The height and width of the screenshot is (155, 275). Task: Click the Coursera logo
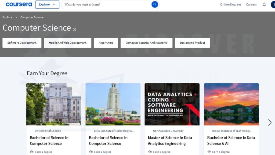coord(19,4)
